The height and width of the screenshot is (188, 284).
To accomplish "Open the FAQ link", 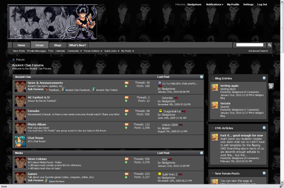I will coord(51,51).
